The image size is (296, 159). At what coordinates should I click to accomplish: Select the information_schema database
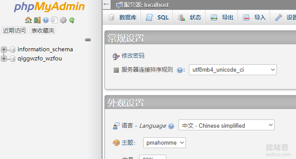point(45,50)
